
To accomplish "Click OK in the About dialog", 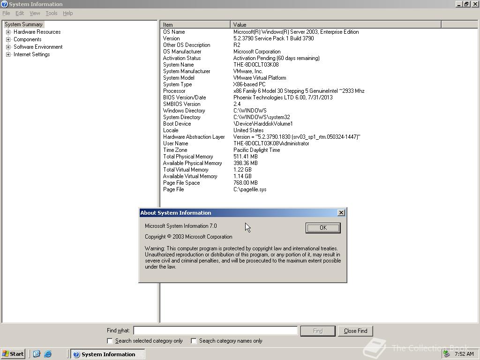I will tap(323, 228).
